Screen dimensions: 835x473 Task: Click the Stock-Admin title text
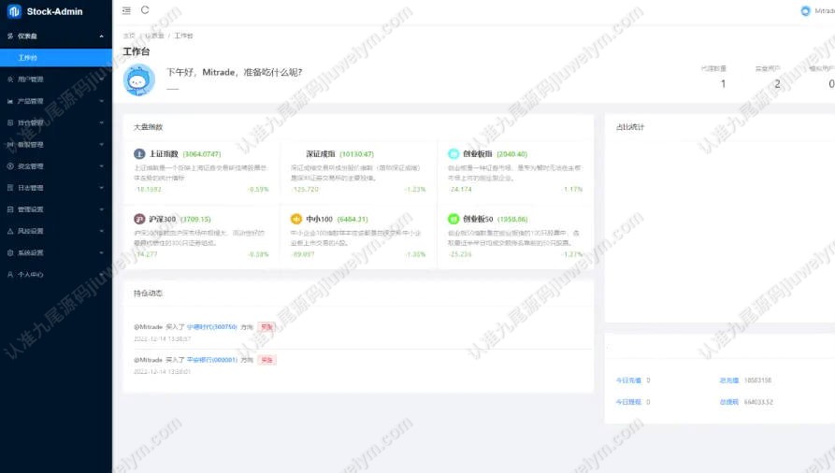[x=55, y=11]
